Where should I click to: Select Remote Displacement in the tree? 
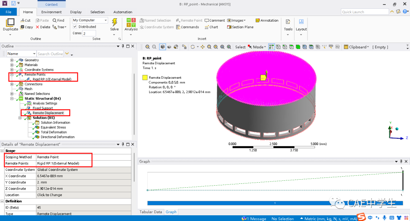pyautogui.click(x=48, y=113)
